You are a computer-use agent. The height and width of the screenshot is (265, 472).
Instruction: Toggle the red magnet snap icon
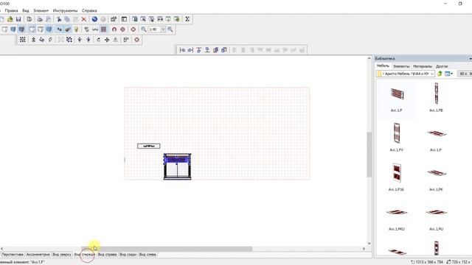[114, 29]
